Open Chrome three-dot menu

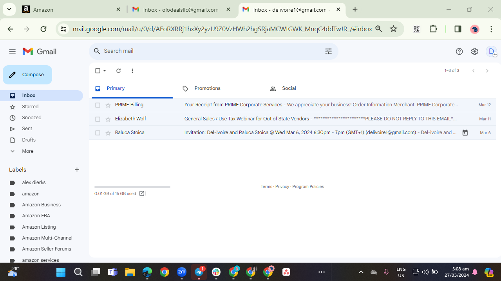[x=491, y=29]
